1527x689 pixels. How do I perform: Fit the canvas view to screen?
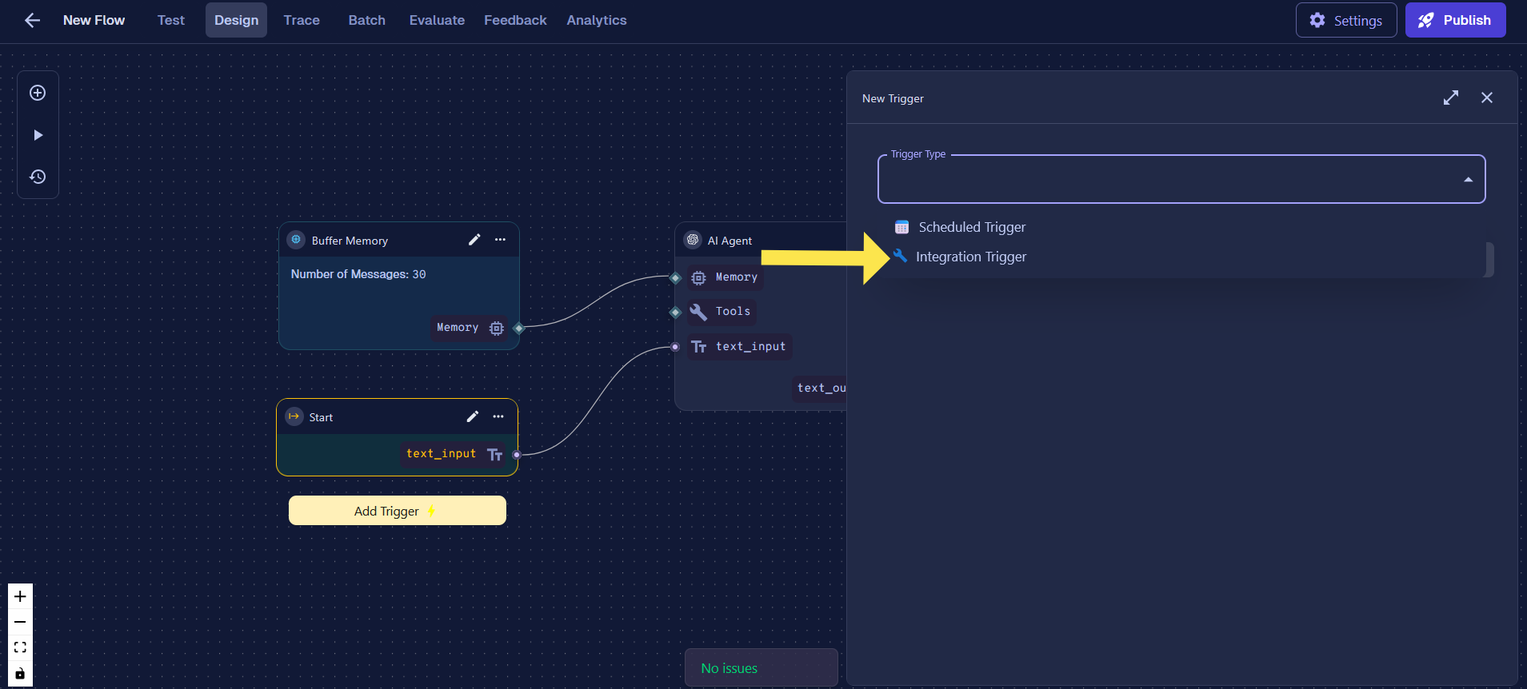pos(20,647)
